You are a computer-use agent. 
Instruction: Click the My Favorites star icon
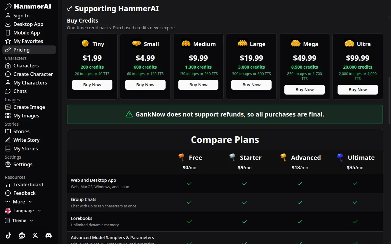tap(8, 41)
